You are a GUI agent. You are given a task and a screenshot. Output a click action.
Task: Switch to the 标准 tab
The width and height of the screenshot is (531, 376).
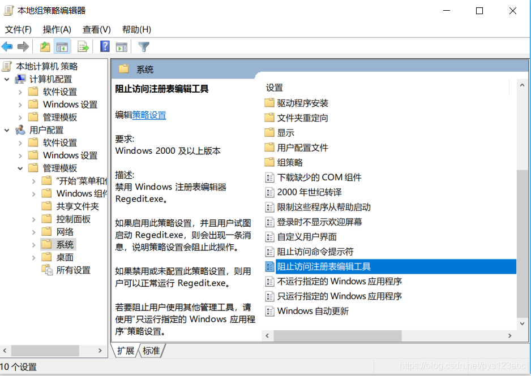coord(151,351)
